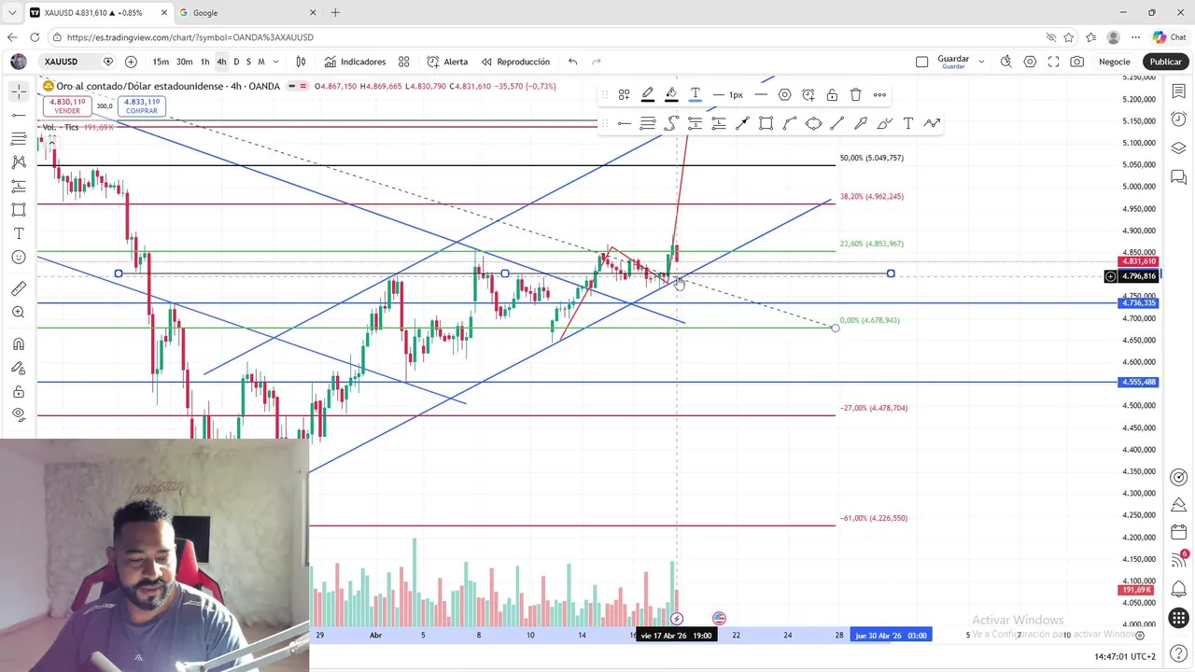Open Indicadores panel

[x=355, y=62]
